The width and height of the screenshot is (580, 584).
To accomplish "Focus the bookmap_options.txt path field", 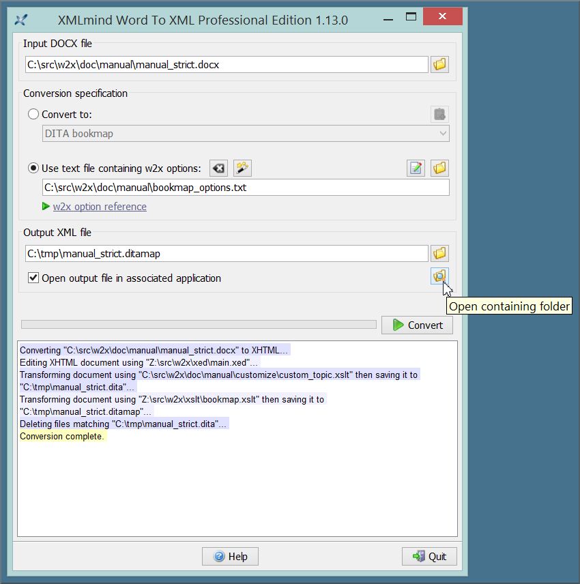I will [246, 188].
